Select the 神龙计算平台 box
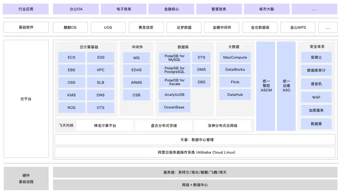The width and height of the screenshot is (341, 194). pos(105,126)
